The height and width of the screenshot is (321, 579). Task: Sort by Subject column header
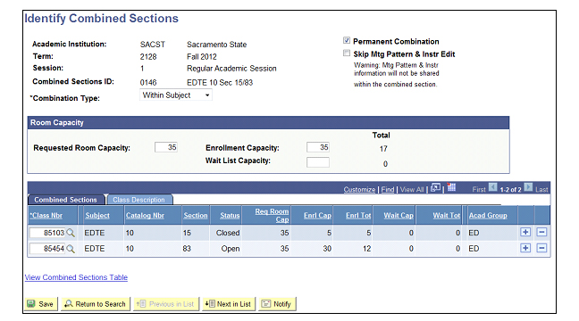point(97,216)
